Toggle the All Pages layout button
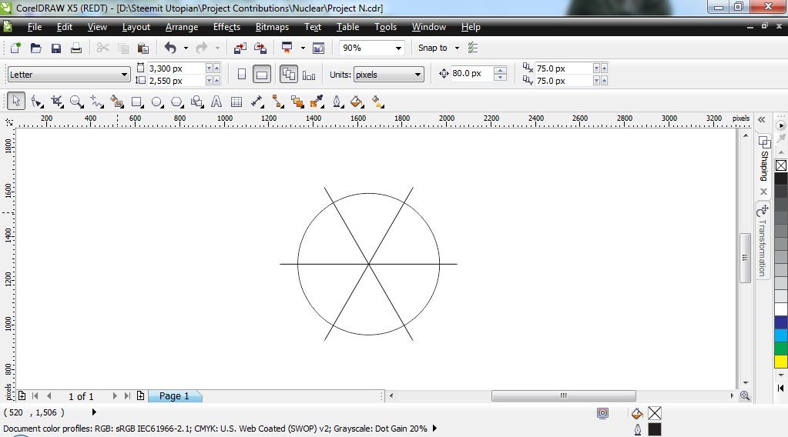Screen dimensions: 788x437 coord(288,75)
